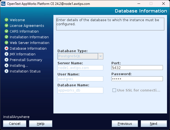Click the PostgreSQL database type combo box

(x=78, y=56)
